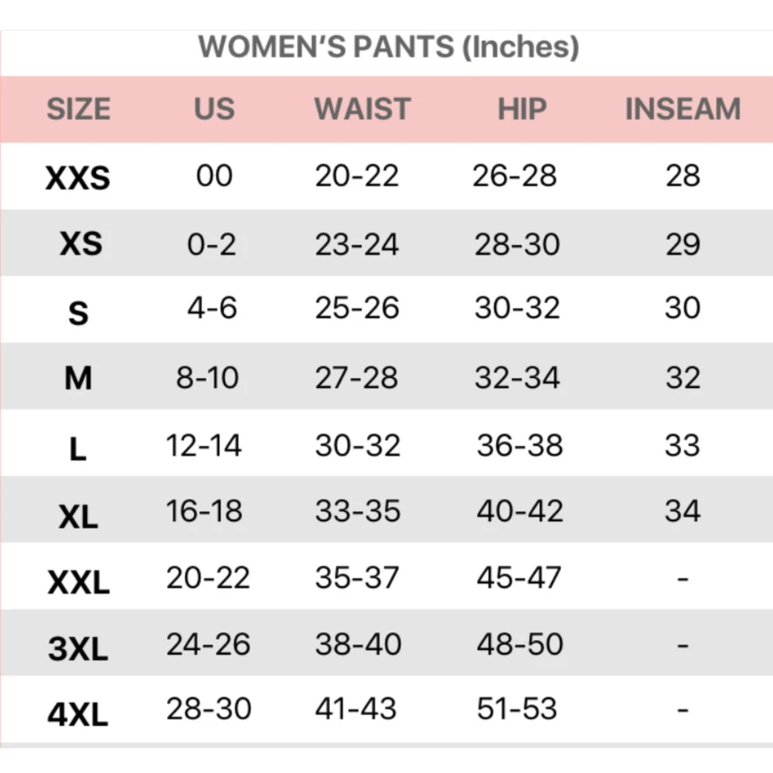Click the WOMEN'S PANTS (Inches) title
The image size is (773, 773).
pos(388,48)
